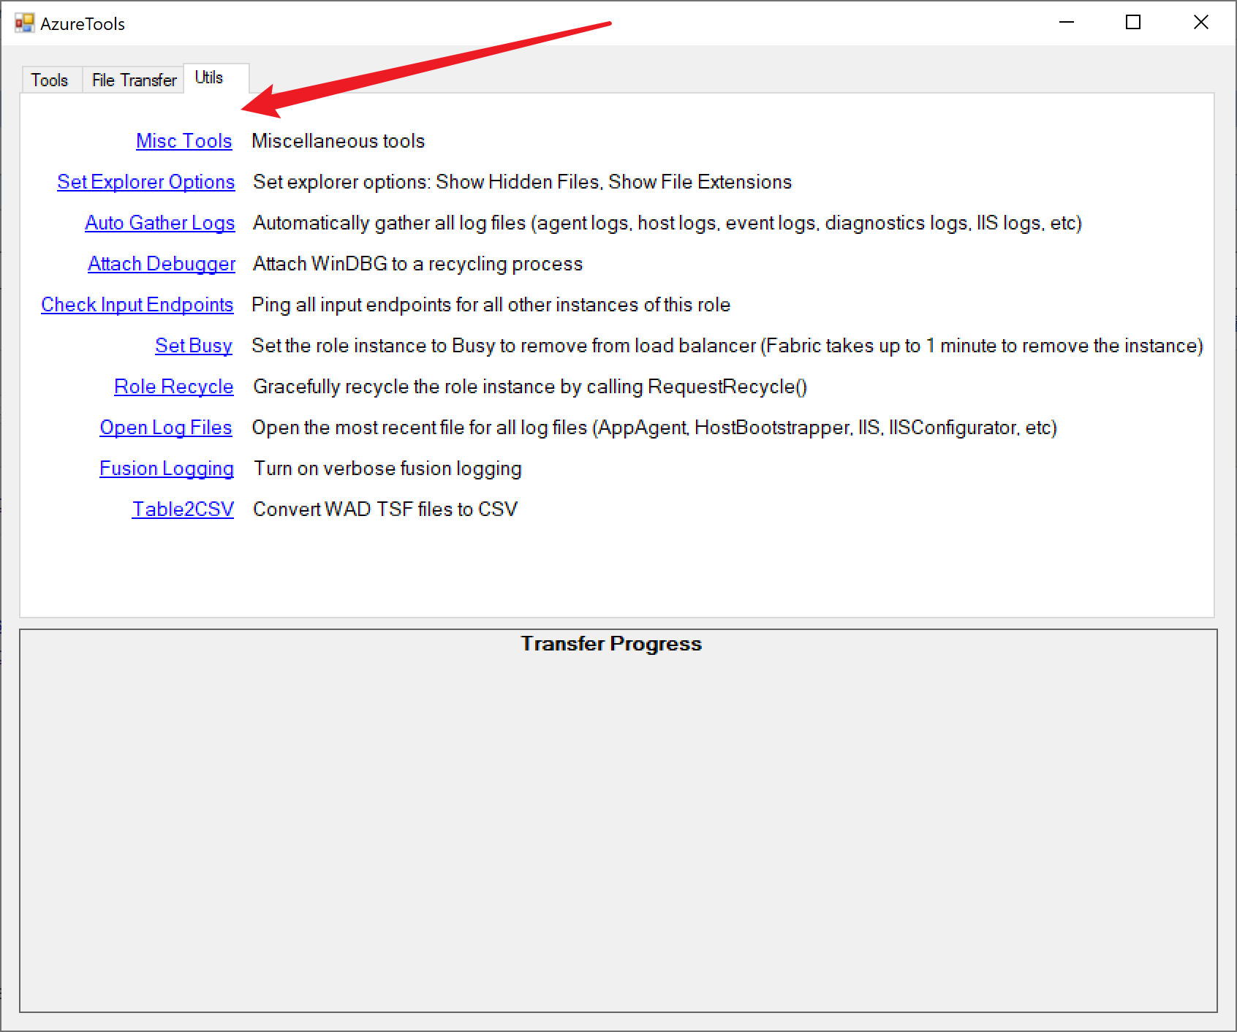Screen dimensions: 1237x1032
Task: Open Log Files via the link
Action: (x=166, y=428)
